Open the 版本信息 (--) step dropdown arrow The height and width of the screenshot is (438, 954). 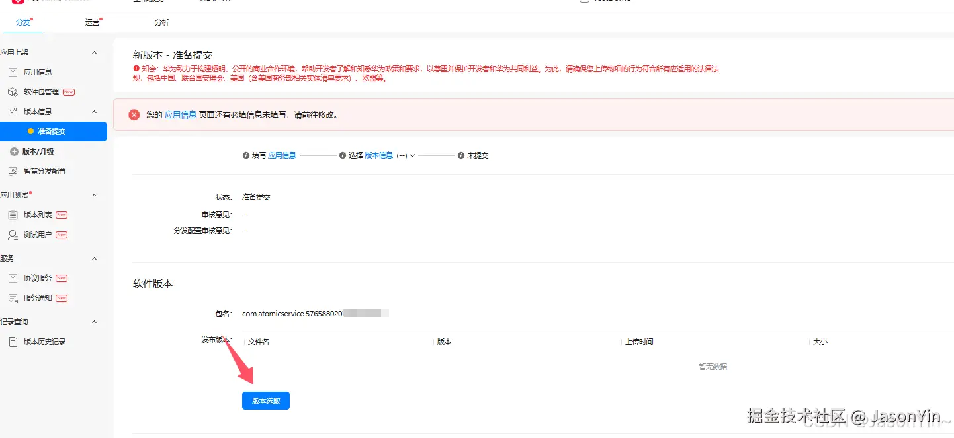point(412,155)
